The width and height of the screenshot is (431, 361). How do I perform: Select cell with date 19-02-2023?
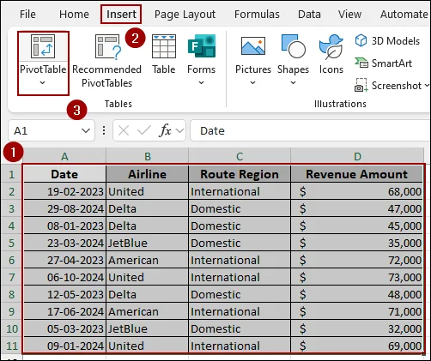click(x=64, y=191)
